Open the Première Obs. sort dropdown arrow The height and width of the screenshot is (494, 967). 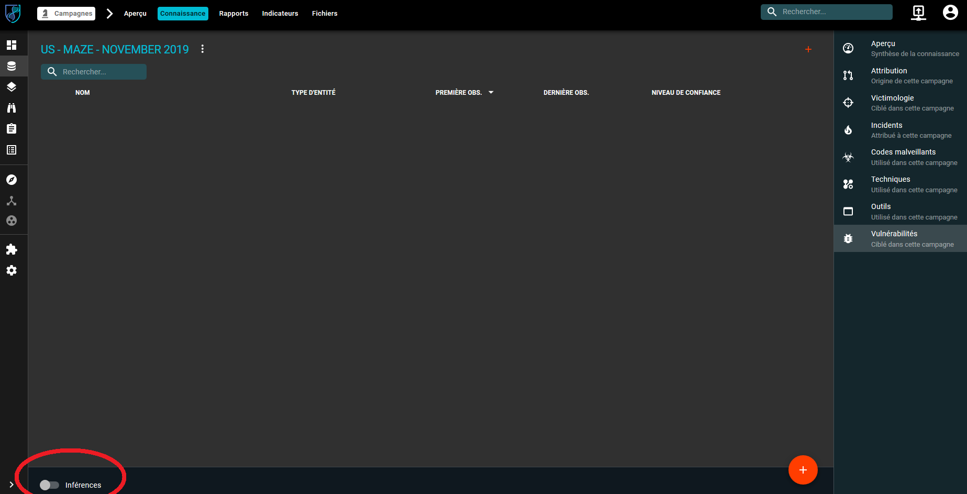[491, 92]
